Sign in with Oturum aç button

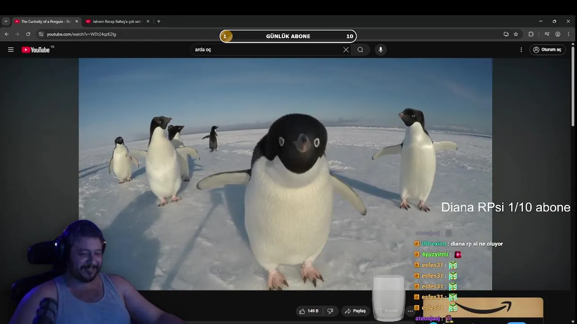547,49
